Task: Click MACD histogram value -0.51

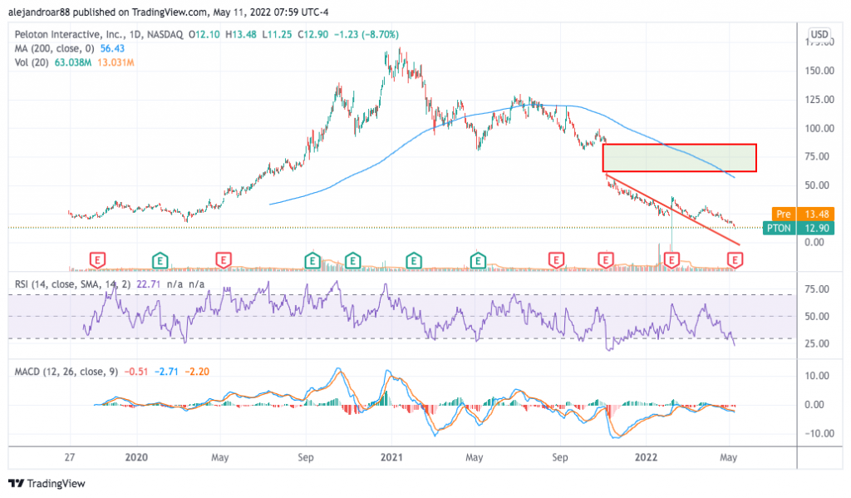Action: click(136, 372)
